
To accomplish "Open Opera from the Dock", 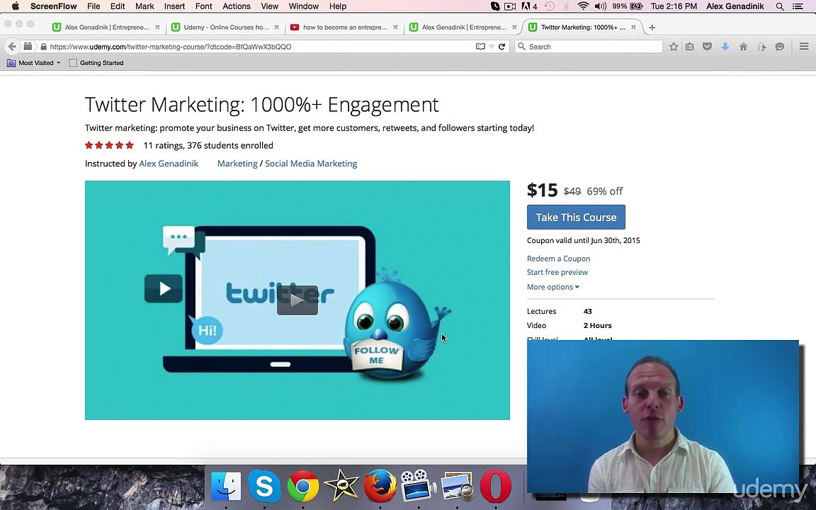I will tap(495, 486).
